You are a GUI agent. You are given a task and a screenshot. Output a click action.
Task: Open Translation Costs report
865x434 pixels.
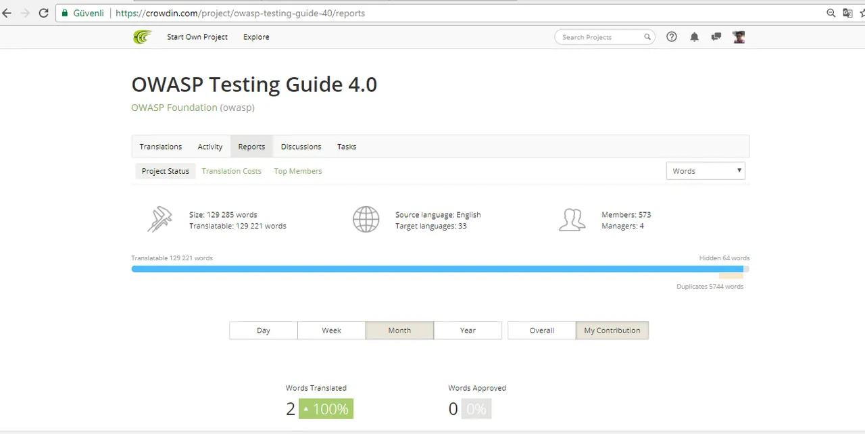(232, 171)
